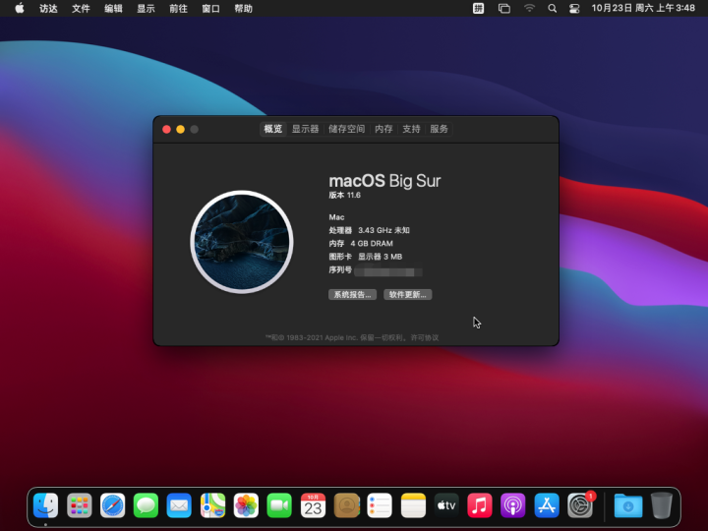Open Messages app in Dock
This screenshot has height=531, width=708.
point(146,505)
